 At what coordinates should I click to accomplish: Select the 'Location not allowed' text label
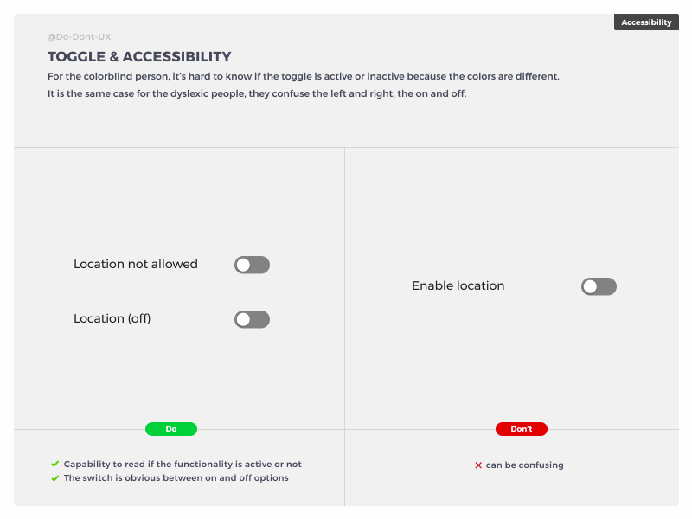point(135,264)
